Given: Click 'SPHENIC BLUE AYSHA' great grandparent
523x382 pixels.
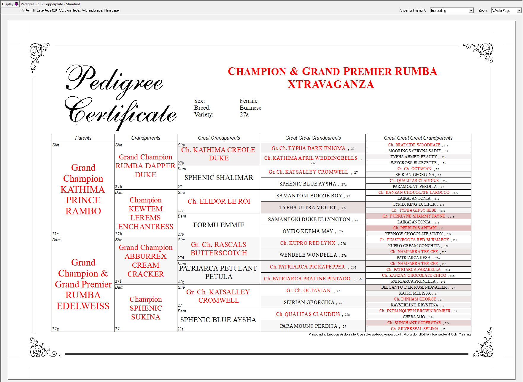Looking at the screenshot, I should click(x=218, y=320).
